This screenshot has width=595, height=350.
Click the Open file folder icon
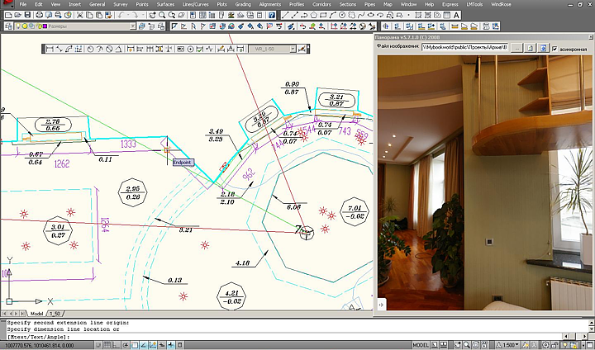(x=18, y=15)
